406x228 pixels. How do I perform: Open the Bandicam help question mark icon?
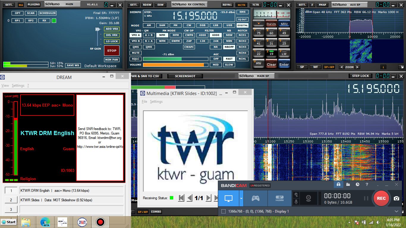(x=367, y=184)
